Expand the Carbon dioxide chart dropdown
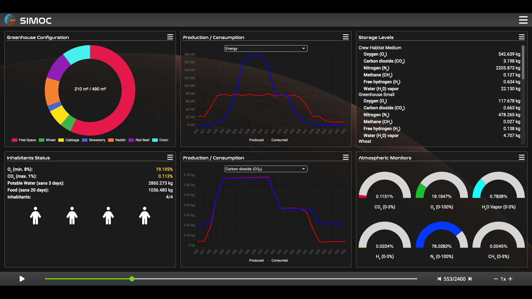Image resolution: width=532 pixels, height=299 pixels. [x=265, y=169]
